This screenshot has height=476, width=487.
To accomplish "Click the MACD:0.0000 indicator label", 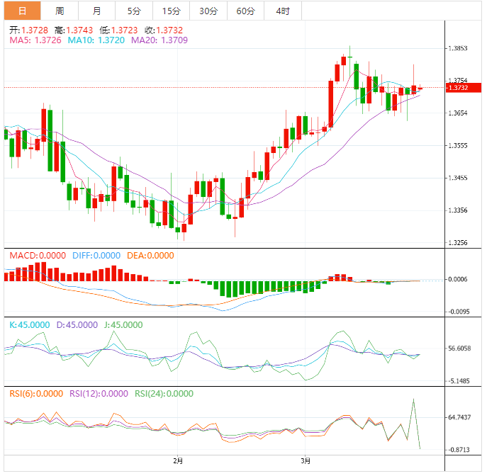I will click(38, 256).
